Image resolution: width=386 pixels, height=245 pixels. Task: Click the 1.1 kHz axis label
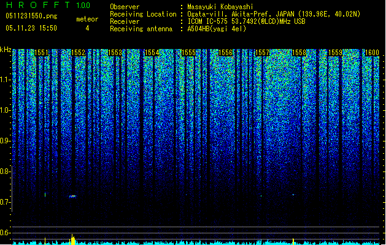tap(5, 80)
